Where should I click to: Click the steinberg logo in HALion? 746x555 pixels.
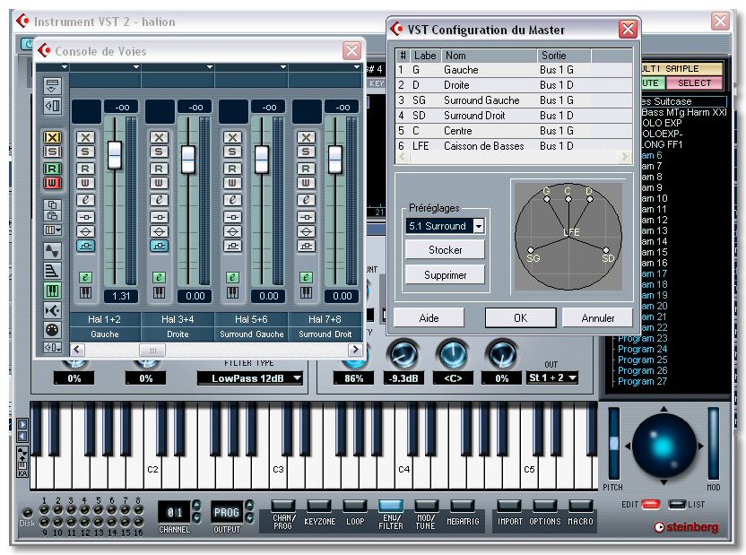coord(687,527)
